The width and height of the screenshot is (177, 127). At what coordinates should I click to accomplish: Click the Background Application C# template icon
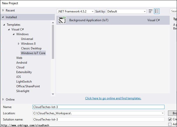(x=62, y=20)
